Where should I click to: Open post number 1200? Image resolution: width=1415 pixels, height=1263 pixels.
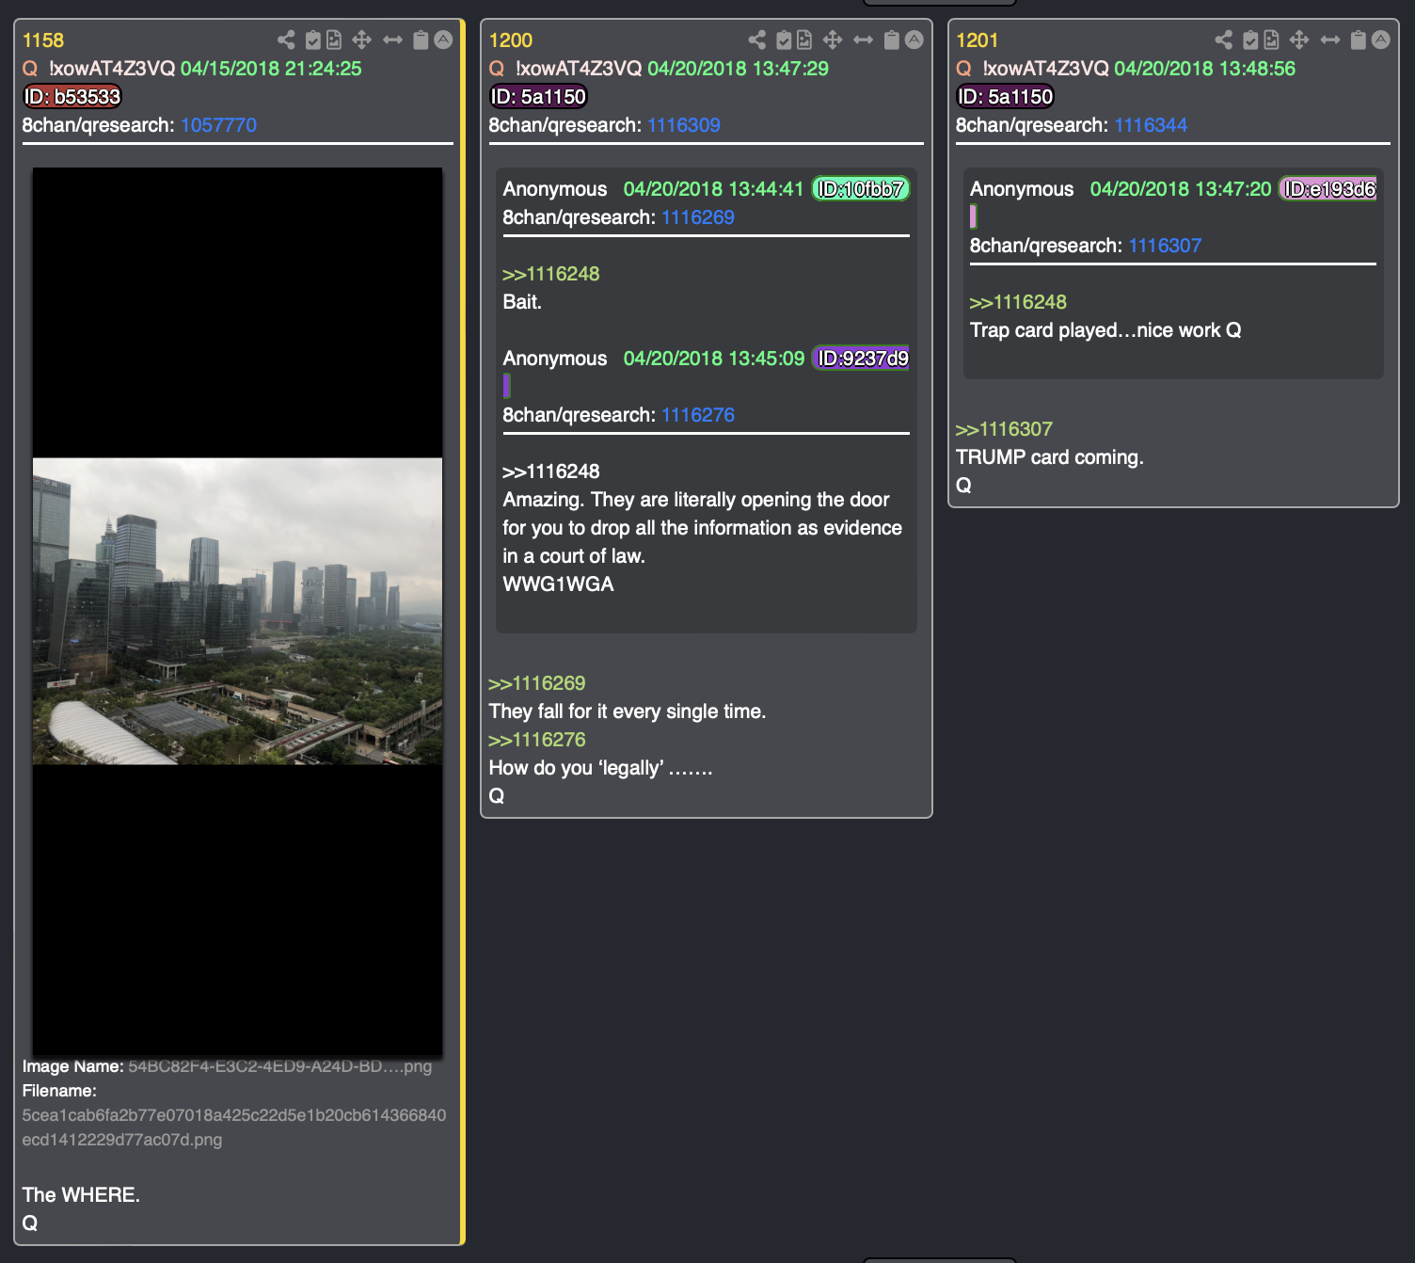(x=511, y=40)
